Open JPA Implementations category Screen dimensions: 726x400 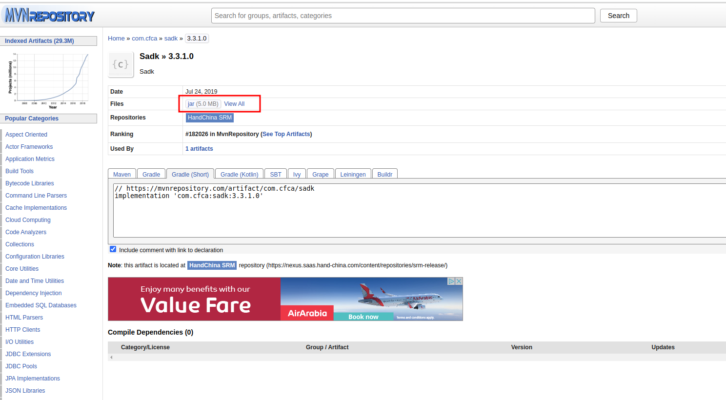(33, 379)
